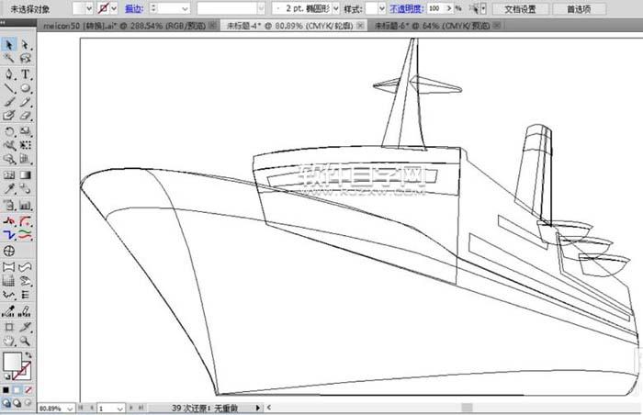Select the Paintbrush tool
The width and height of the screenshot is (643, 415).
[9, 102]
